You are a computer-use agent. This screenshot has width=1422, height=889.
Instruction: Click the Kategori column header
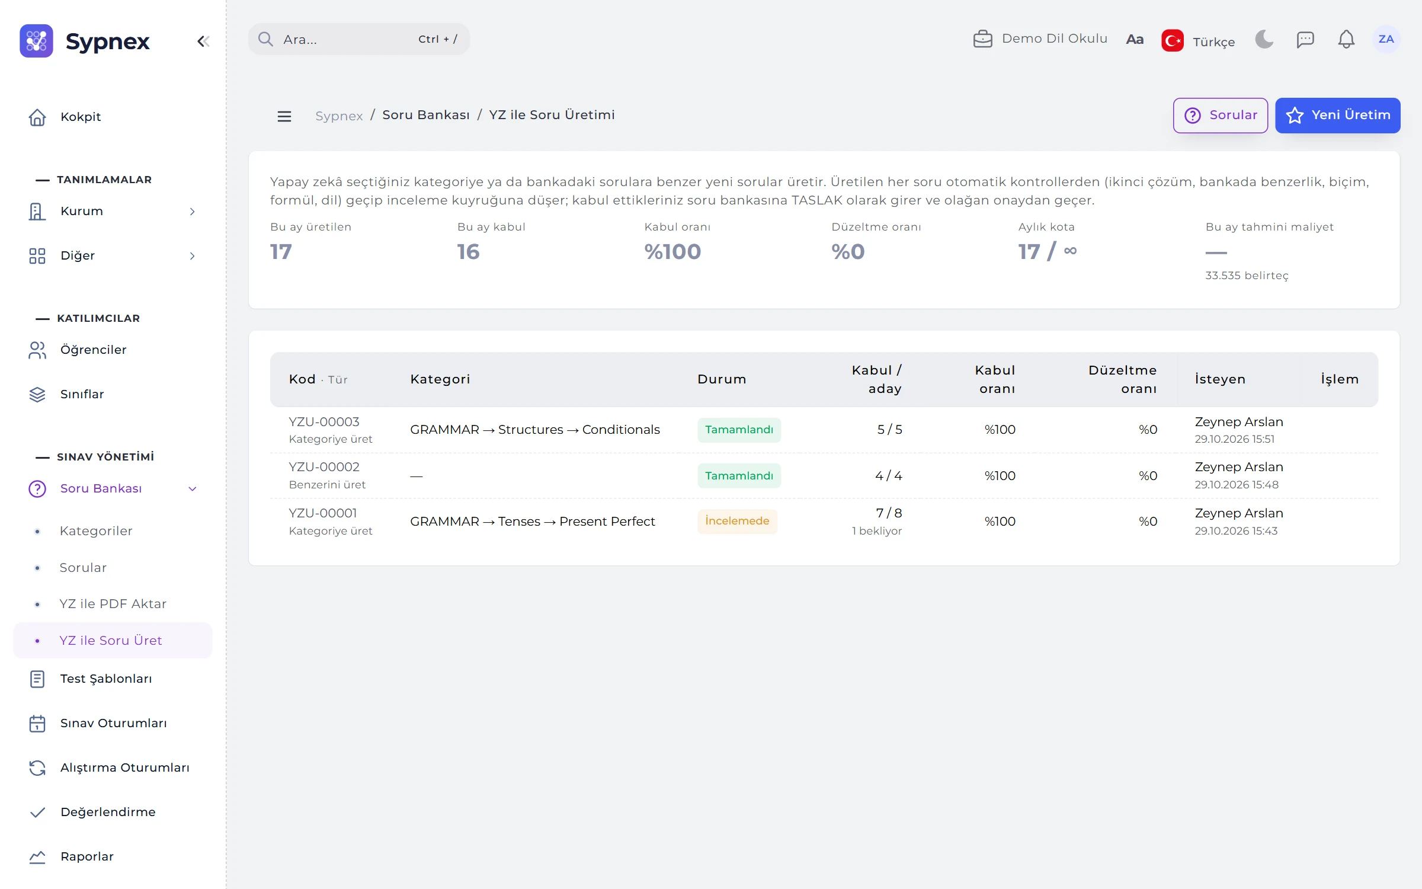click(x=440, y=379)
